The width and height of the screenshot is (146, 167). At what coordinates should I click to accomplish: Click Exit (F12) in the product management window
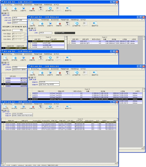(68, 107)
